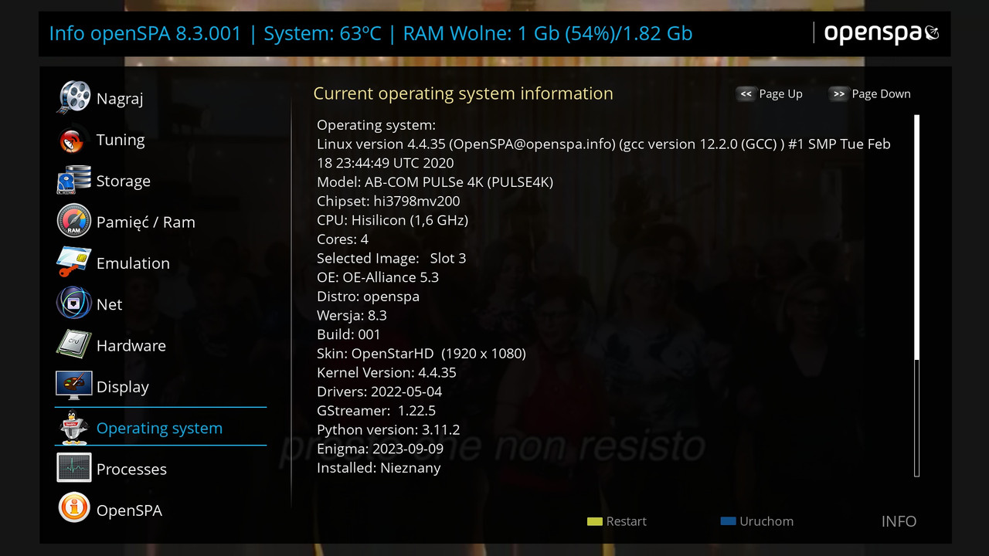Click the 'Operating system:' label line
This screenshot has height=556, width=989.
click(376, 125)
